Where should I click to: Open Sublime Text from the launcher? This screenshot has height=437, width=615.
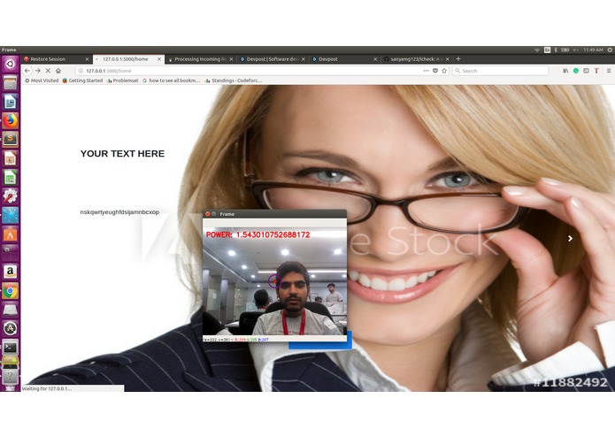click(x=11, y=140)
